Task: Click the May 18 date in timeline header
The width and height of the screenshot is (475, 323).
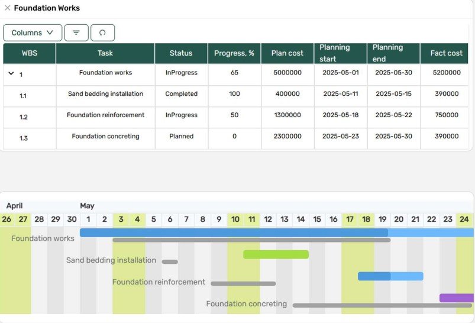Action: point(366,219)
